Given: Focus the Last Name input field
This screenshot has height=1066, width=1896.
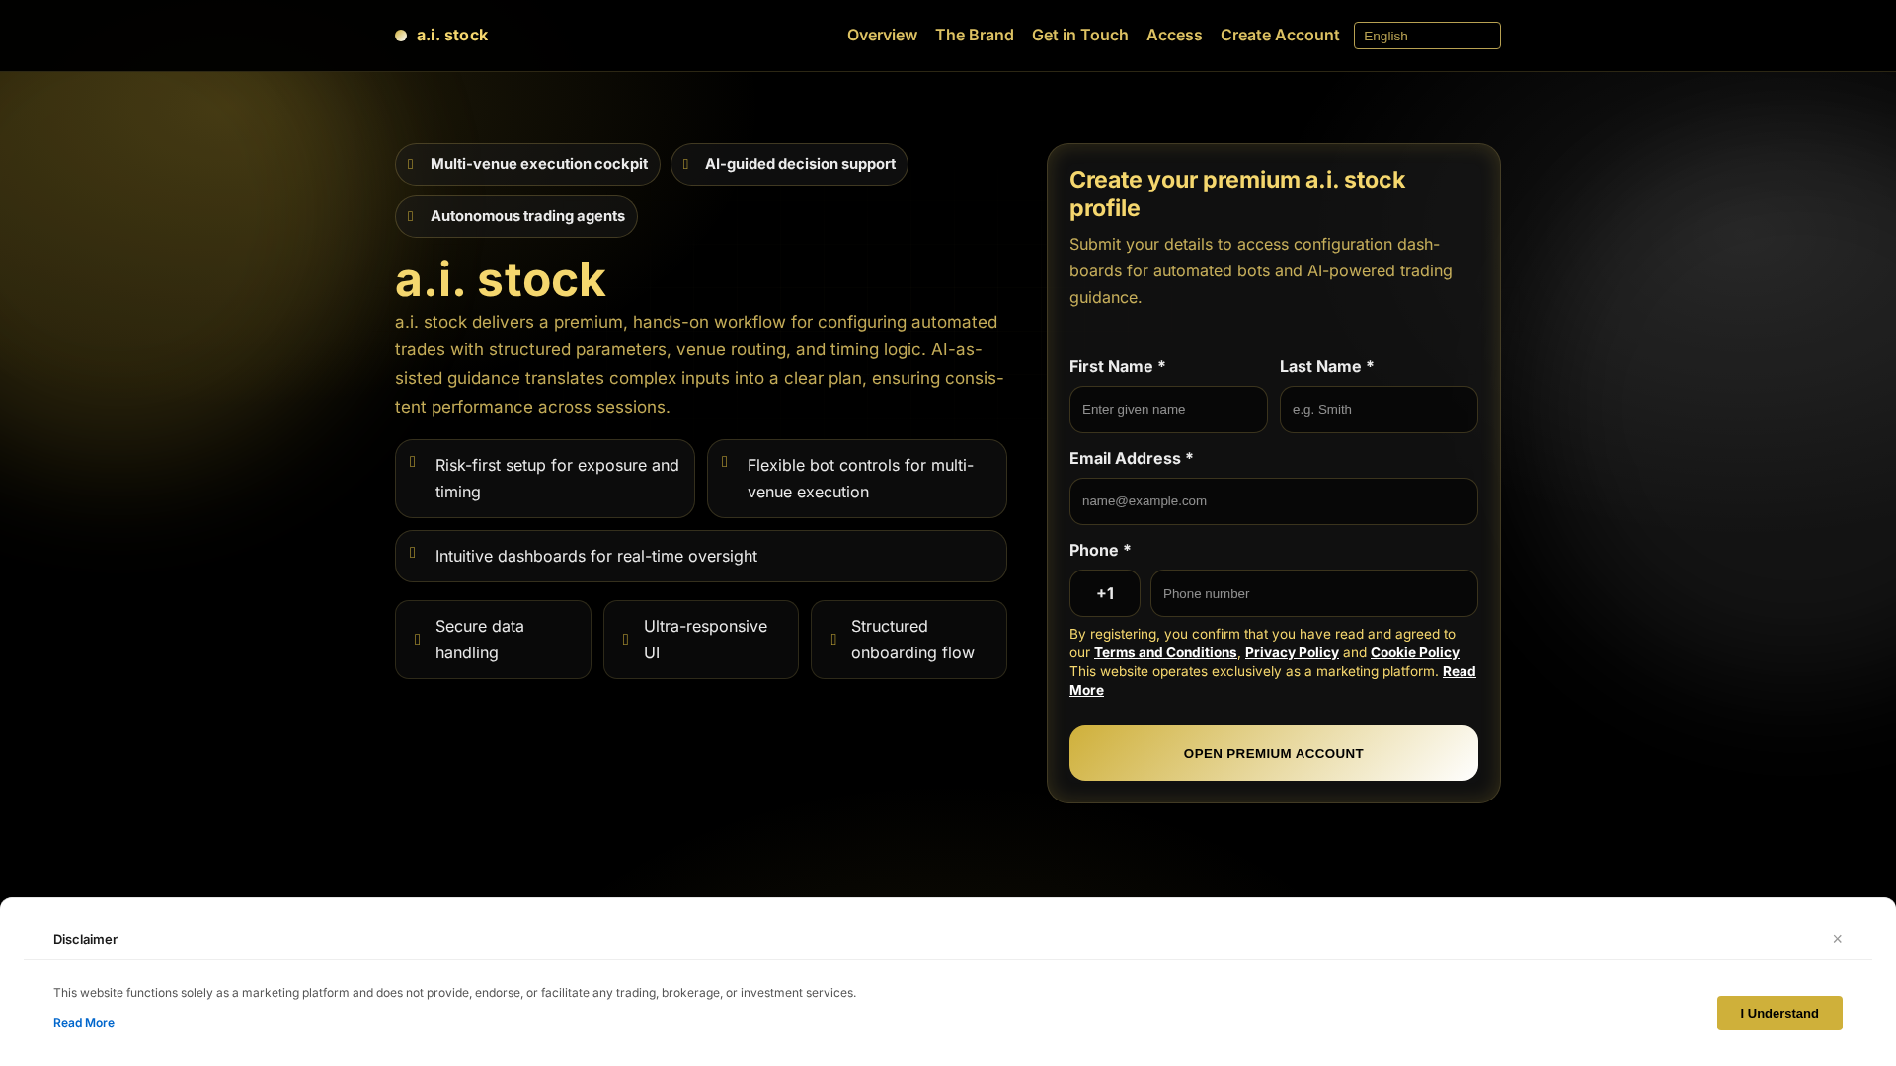Looking at the screenshot, I should (1379, 410).
